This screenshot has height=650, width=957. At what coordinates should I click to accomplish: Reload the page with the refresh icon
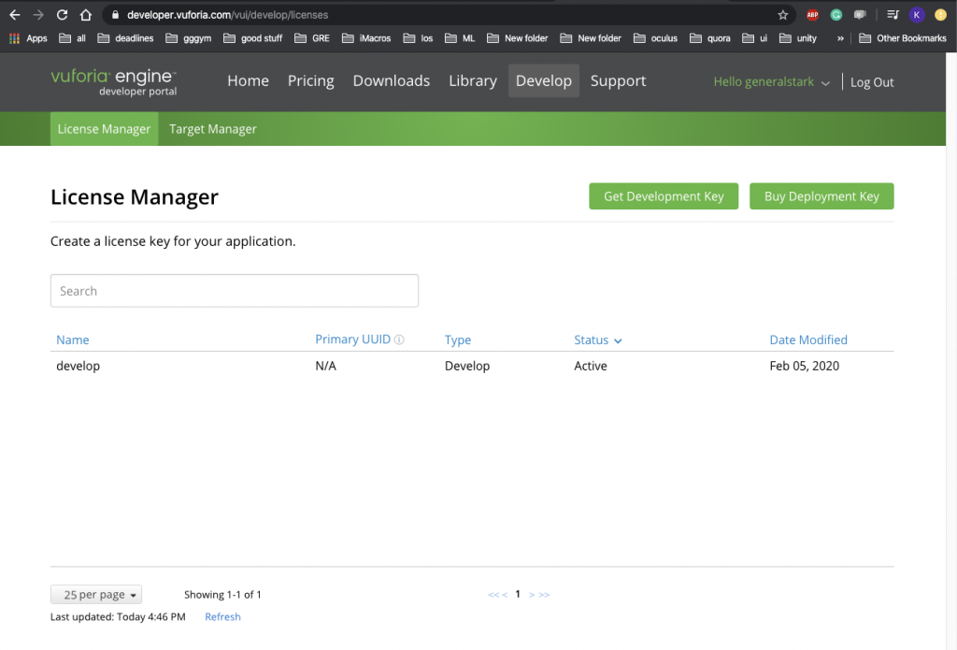[x=63, y=15]
